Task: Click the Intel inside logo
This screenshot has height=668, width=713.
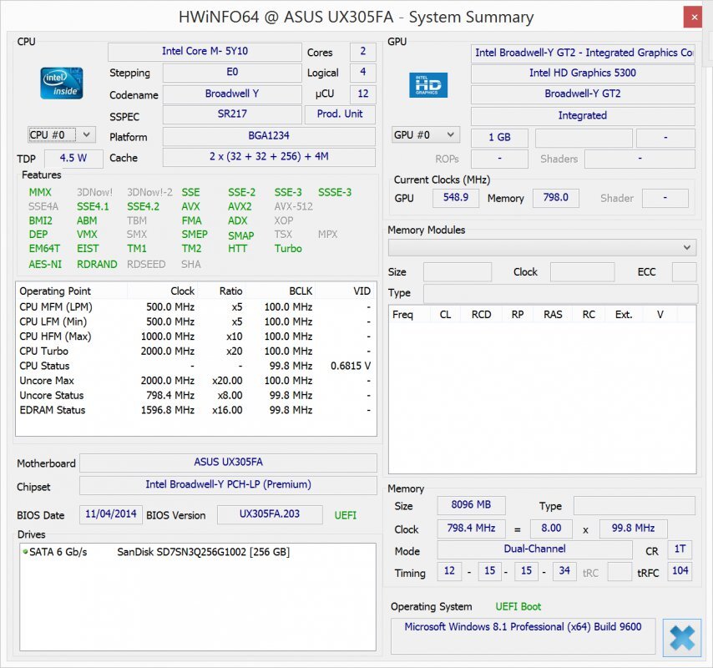Action: 62,83
